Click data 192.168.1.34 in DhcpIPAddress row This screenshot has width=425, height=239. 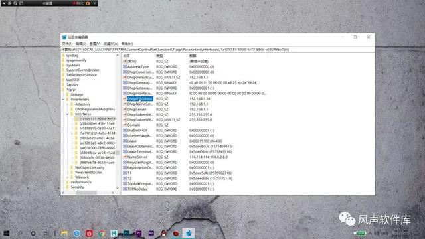(200, 99)
